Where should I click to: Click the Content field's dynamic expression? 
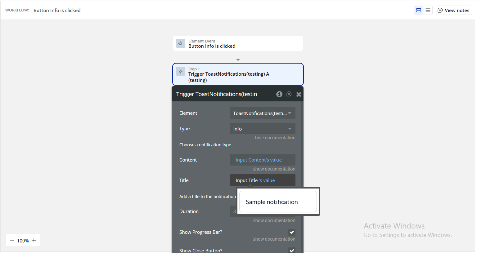259,160
